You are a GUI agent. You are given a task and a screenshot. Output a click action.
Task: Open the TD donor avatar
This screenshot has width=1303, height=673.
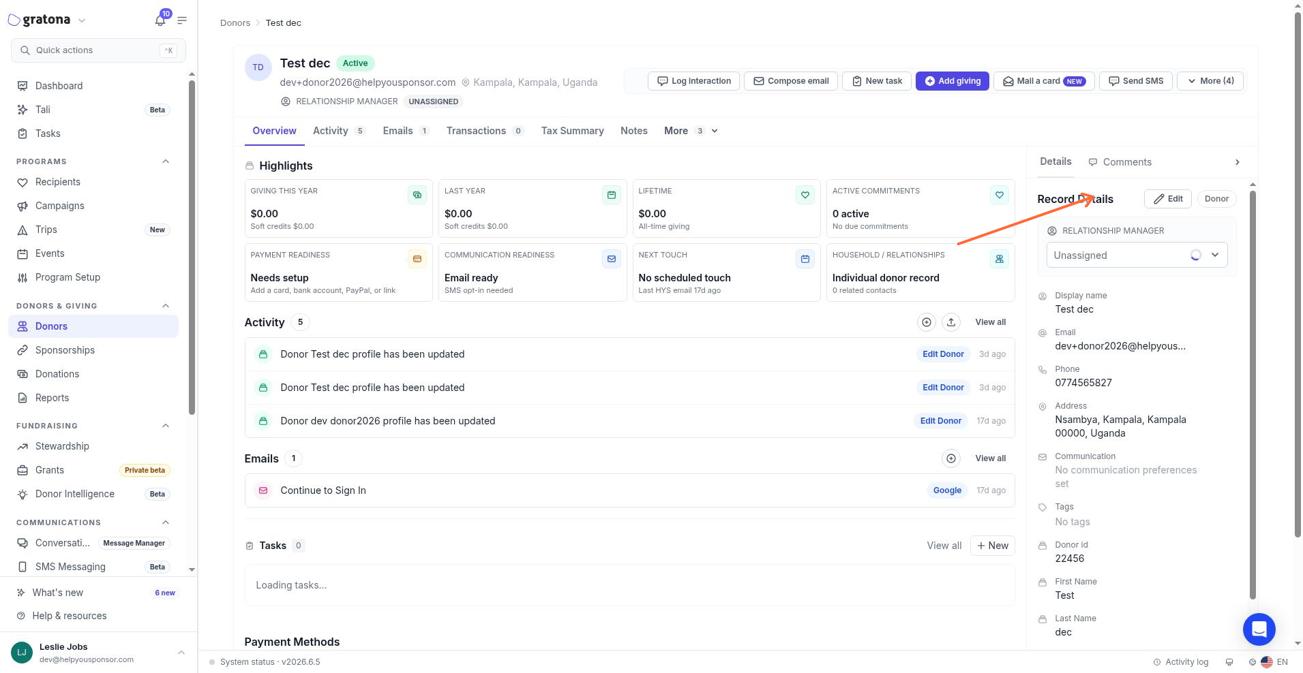[258, 67]
